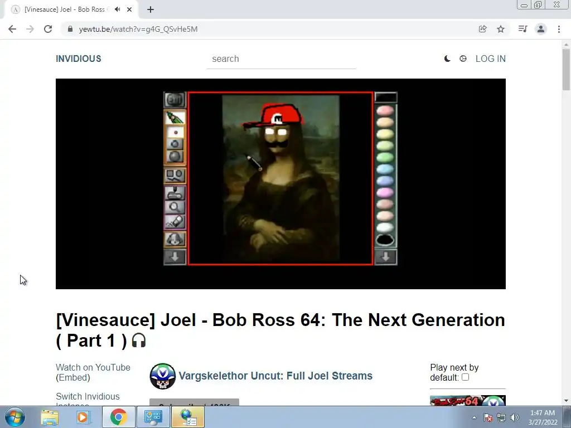Click the address bar URL
Viewport: 571px width, 428px height.
point(138,29)
